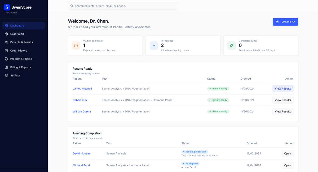Click the Billing & Reports receipt icon
318x172 pixels.
6,67
